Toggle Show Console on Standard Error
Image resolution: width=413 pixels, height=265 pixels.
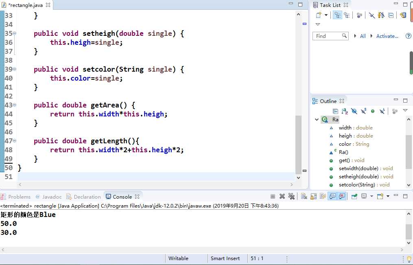pos(342,196)
